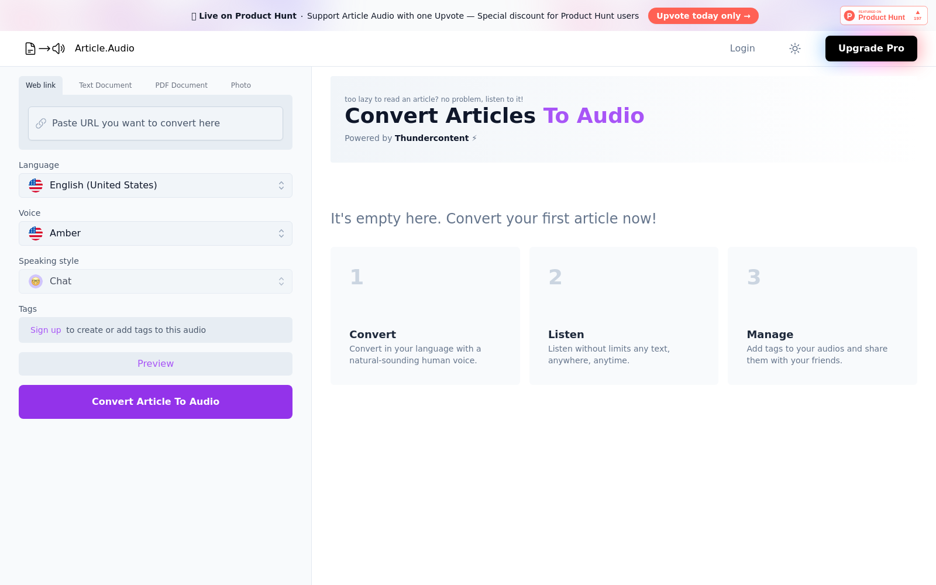
Task: Click Convert Article To Audio button
Action: (156, 402)
